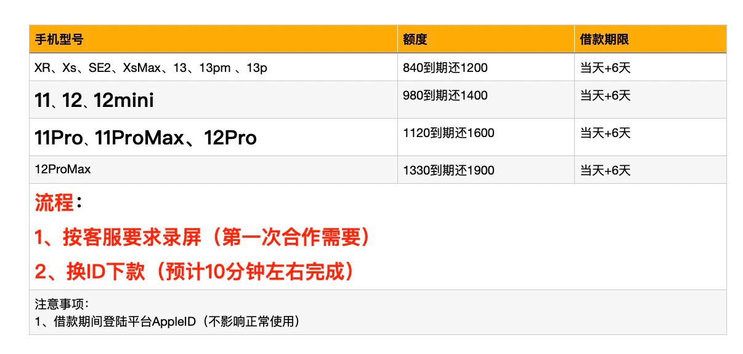Click the 12ProMax model cell

63,169
